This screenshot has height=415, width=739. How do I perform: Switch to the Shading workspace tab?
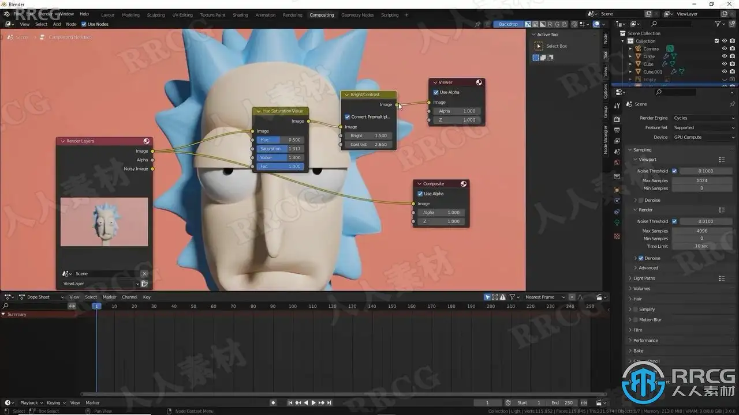tap(240, 15)
